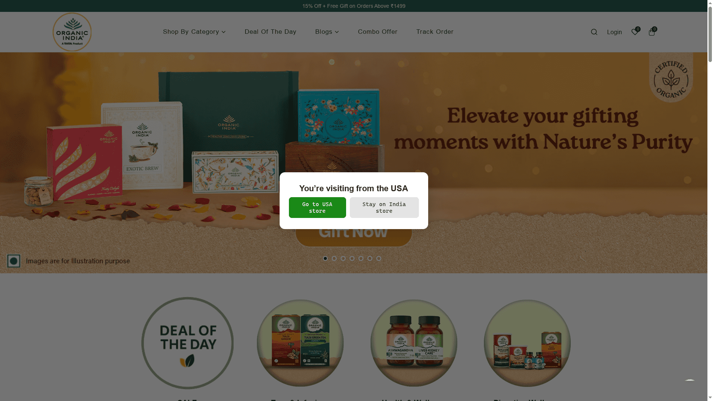Select the Psyllium digestive category circle
Screen dimensions: 713x401
click(x=527, y=343)
